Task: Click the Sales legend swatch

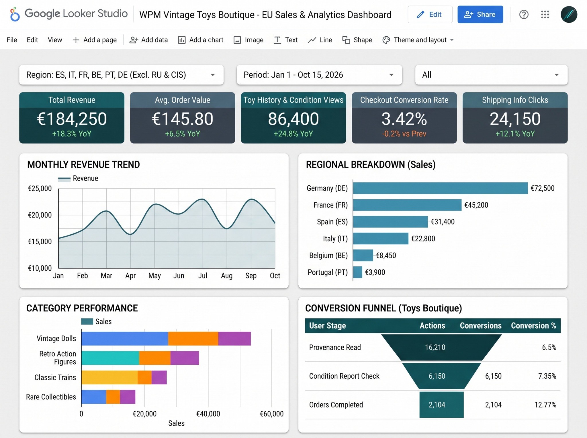Action: coord(87,321)
